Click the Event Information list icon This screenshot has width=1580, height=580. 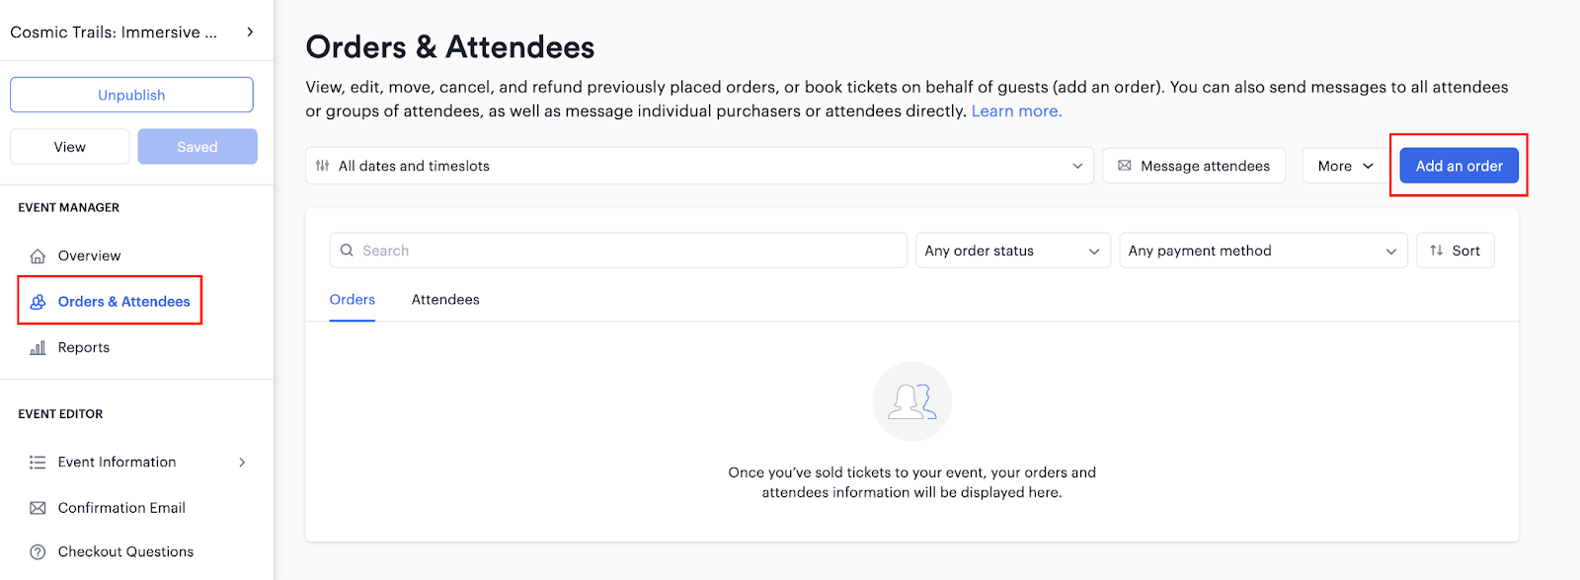tap(38, 463)
